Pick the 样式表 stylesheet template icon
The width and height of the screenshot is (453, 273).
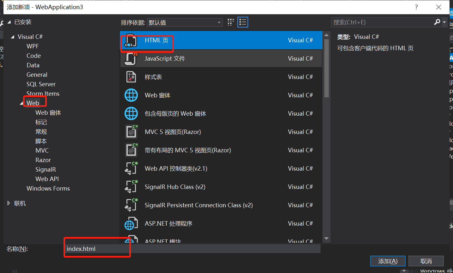[x=131, y=77]
